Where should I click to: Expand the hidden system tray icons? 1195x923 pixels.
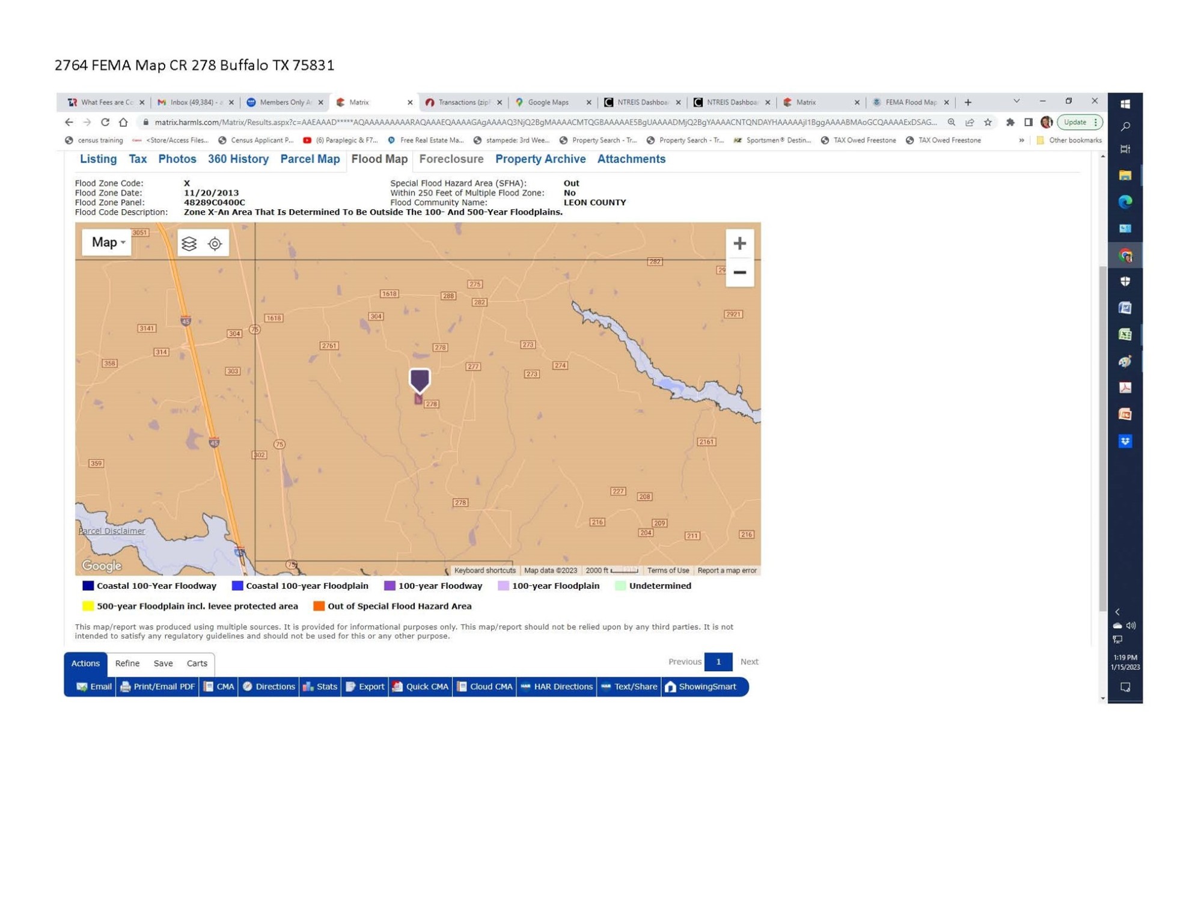1117,612
